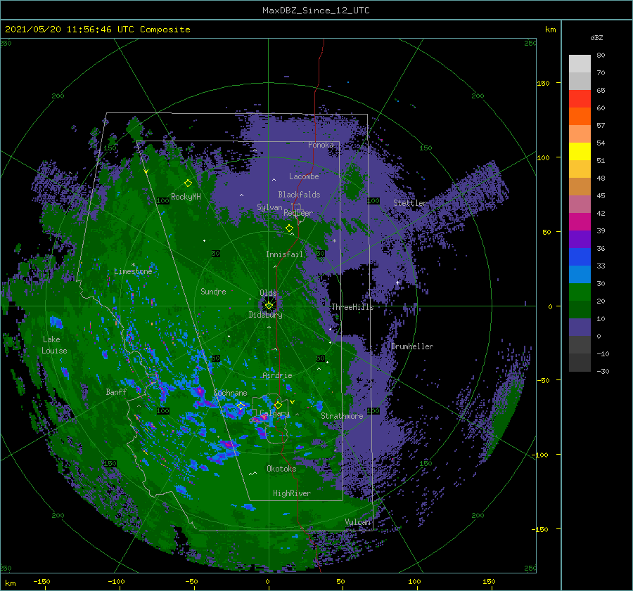The image size is (633, 591).
Task: Click the Cochrane label
Action: pyautogui.click(x=230, y=393)
